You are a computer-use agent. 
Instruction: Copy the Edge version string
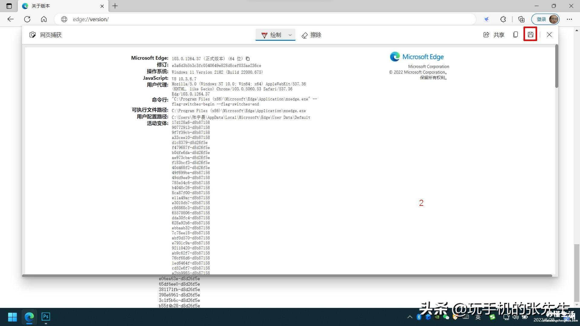pyautogui.click(x=248, y=59)
